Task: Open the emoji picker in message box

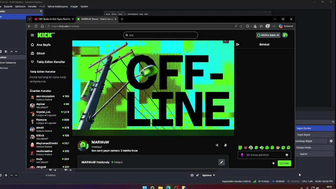Action: pos(287,155)
